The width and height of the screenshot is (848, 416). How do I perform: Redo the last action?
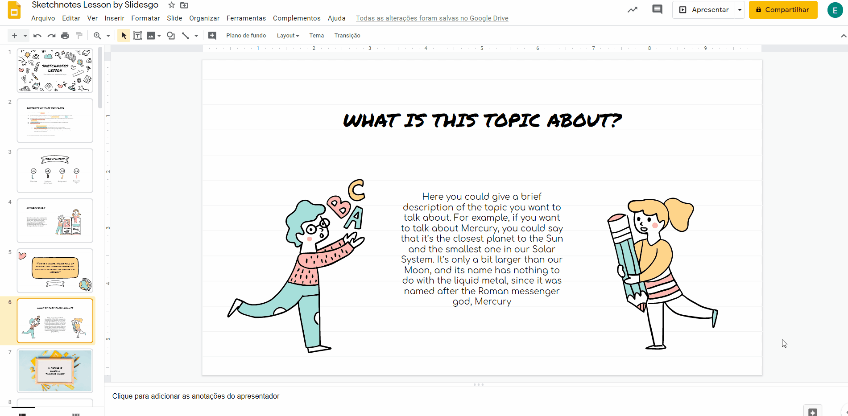click(x=51, y=36)
